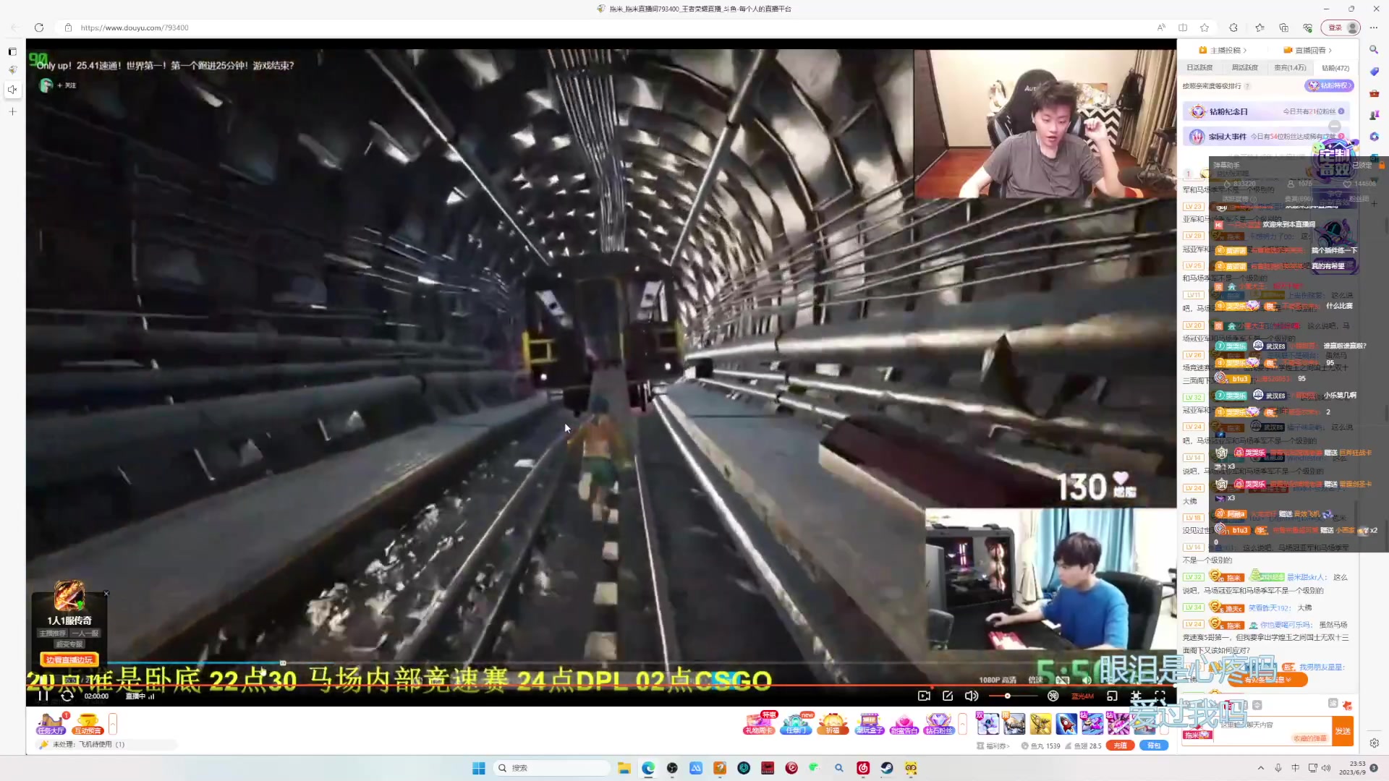The width and height of the screenshot is (1389, 781).
Task: Refresh the browser page
Action: coord(39,27)
